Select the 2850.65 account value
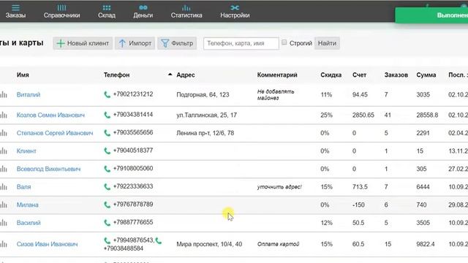Screen dimensions: 468x263 coord(363,115)
